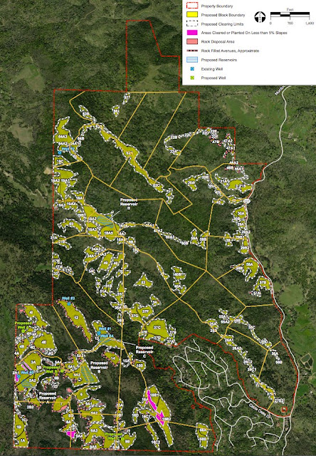Click the 'Well #5' label
This screenshot has height=456, width=316.
27,373
